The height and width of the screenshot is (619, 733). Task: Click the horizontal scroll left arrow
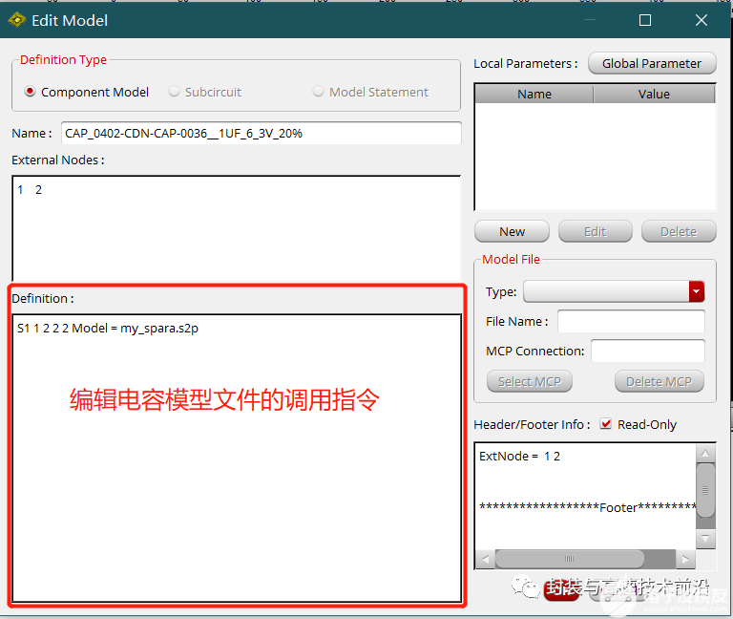coord(485,559)
